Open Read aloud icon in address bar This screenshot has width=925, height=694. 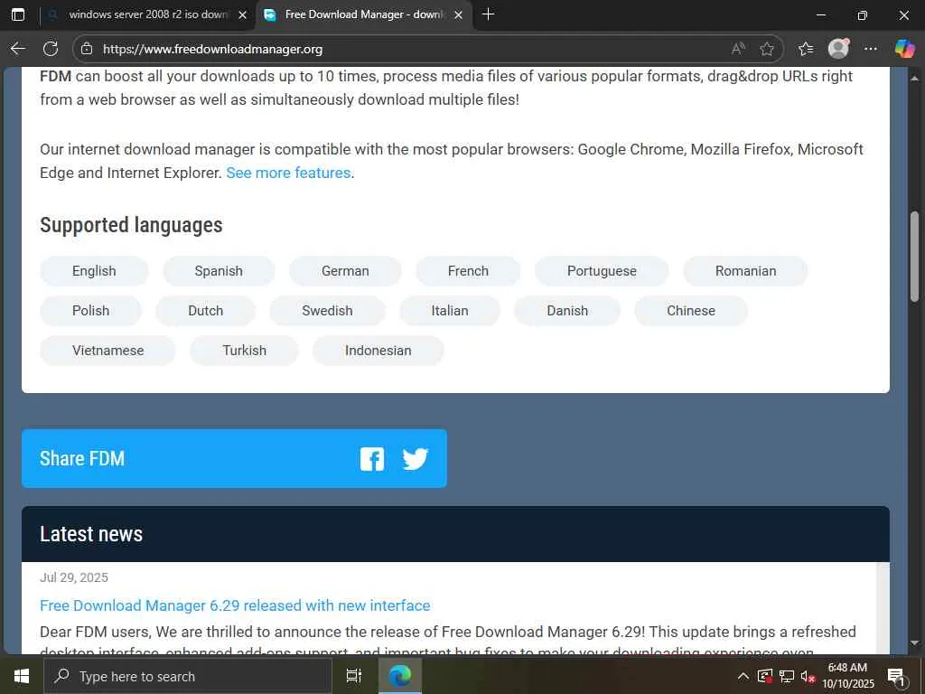[x=738, y=49]
